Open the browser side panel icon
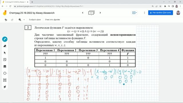183x103 pixels. (x=173, y=6)
